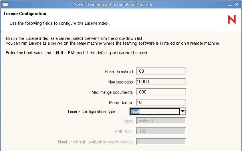Click the 'RMI Port:' label
The image size is (242, 151).
click(124, 131)
